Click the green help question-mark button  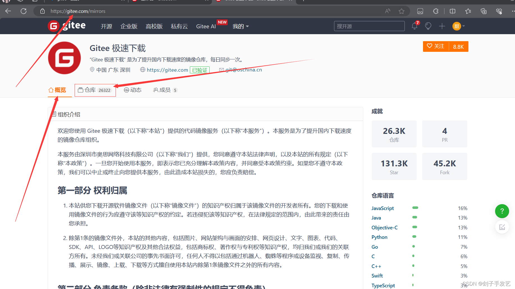click(502, 211)
